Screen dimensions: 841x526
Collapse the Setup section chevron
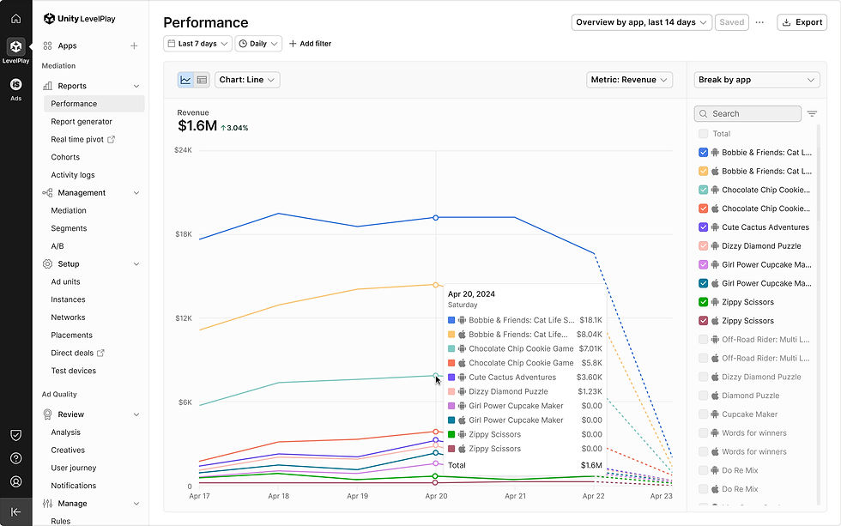pos(136,264)
